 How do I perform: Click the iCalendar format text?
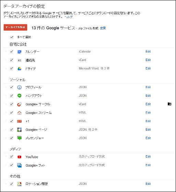pyautogui.click(x=85, y=51)
